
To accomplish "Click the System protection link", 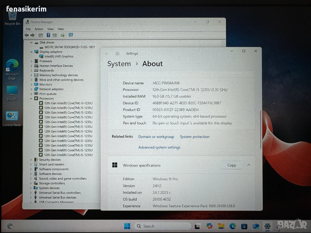I will click(x=194, y=137).
